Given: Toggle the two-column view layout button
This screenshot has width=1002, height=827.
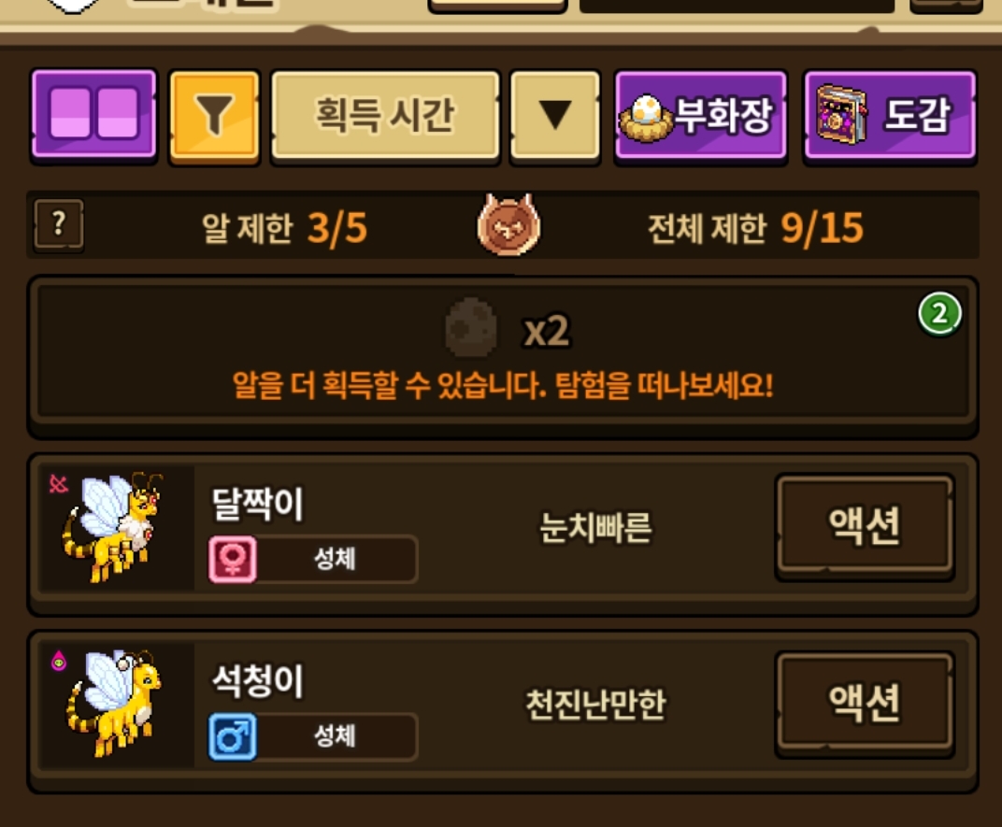Looking at the screenshot, I should pyautogui.click(x=93, y=115).
